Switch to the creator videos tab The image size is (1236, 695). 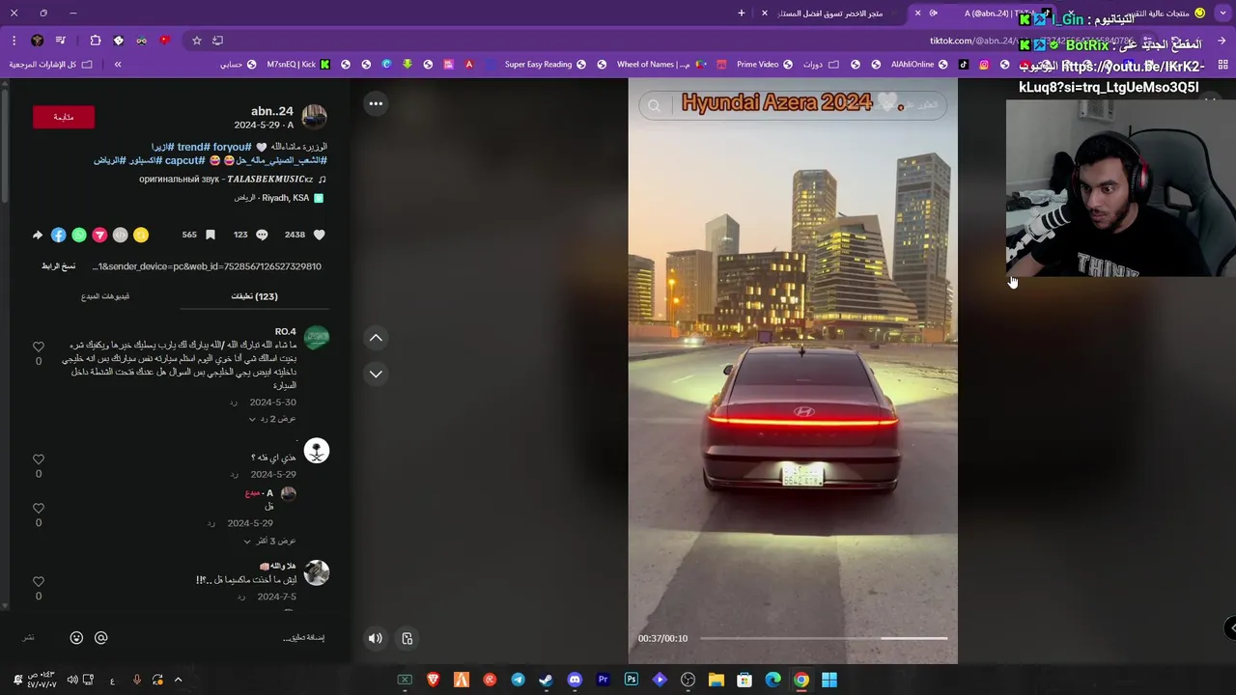pyautogui.click(x=105, y=296)
